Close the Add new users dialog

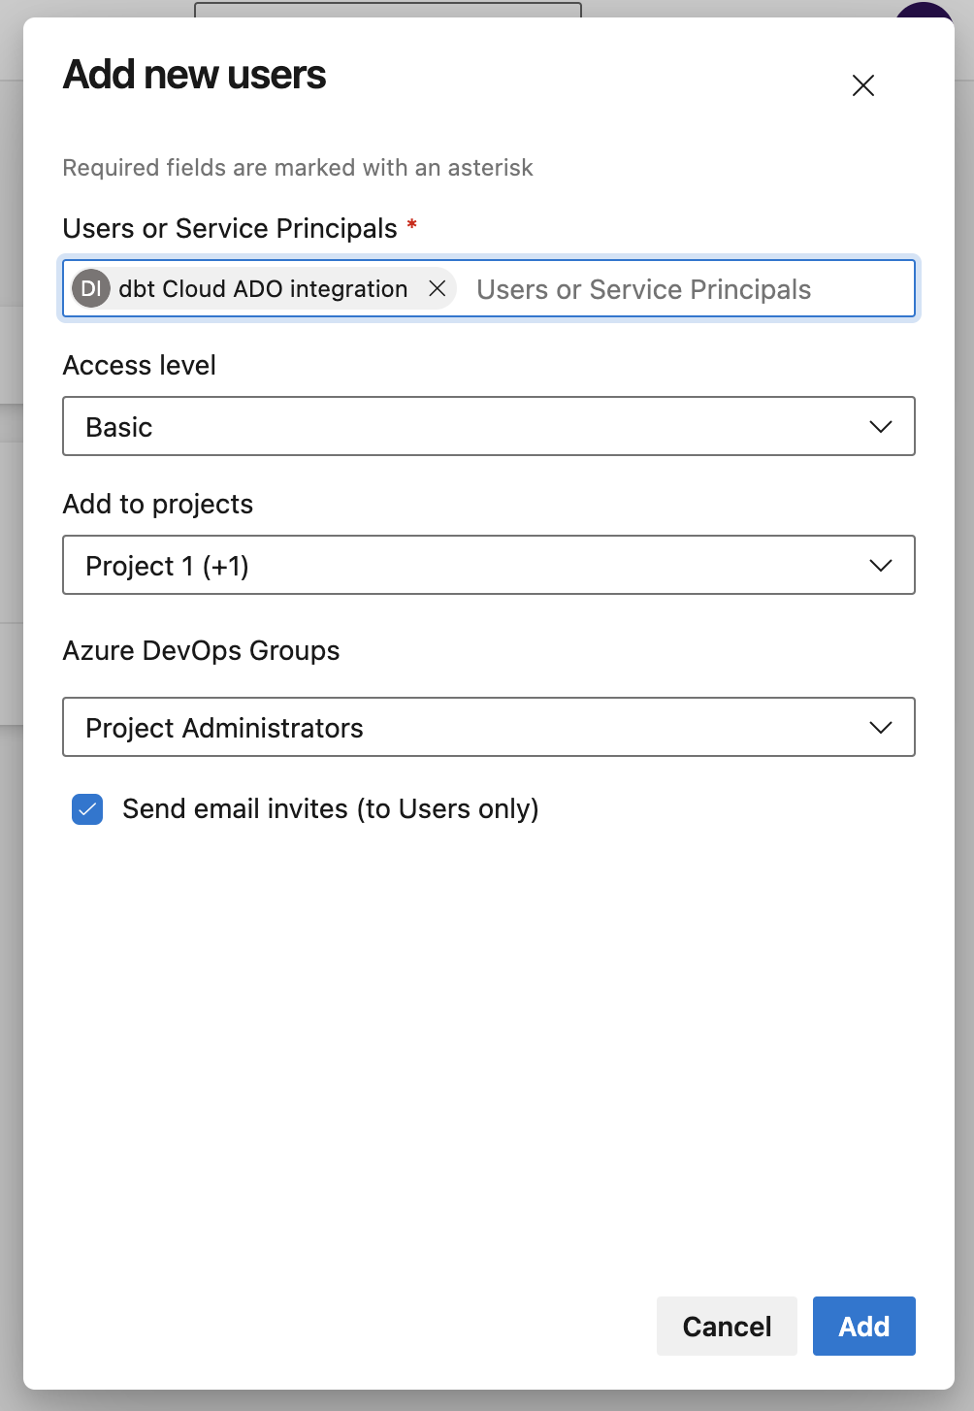click(862, 85)
